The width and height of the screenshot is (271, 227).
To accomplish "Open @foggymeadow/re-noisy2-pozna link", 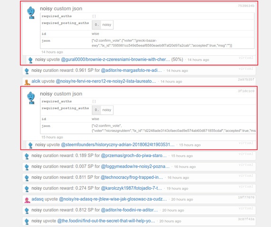I will 135,166.
